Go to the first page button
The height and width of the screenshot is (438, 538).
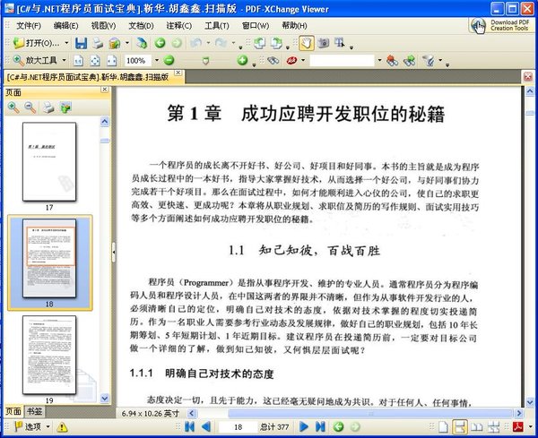[x=190, y=427]
